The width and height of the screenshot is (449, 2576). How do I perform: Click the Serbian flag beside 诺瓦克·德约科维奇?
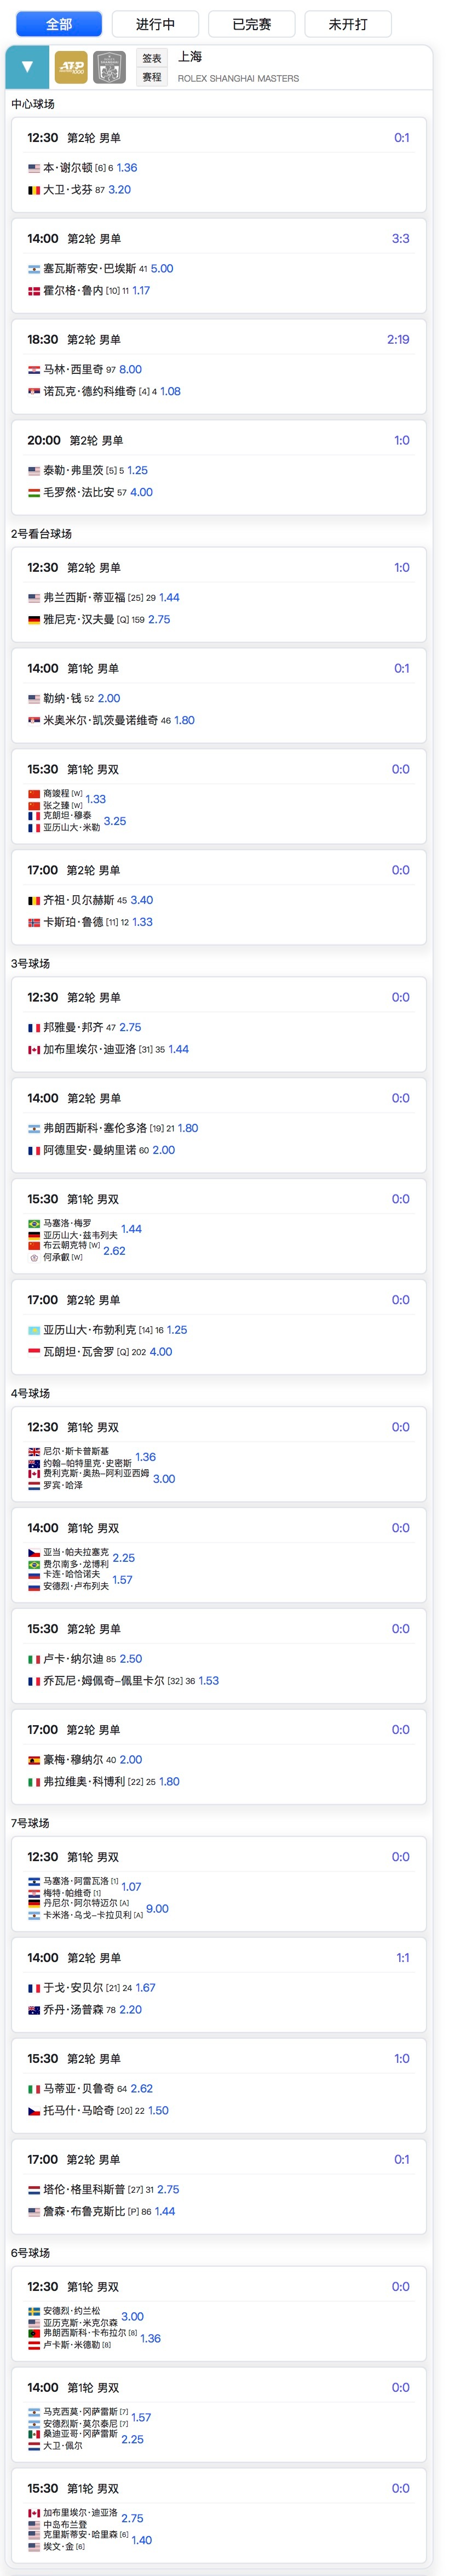pos(34,392)
